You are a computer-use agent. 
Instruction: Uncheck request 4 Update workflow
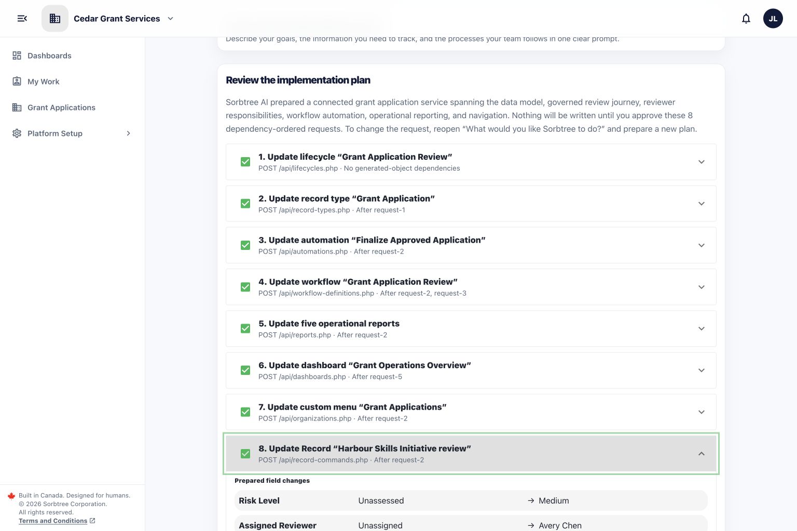click(x=245, y=287)
